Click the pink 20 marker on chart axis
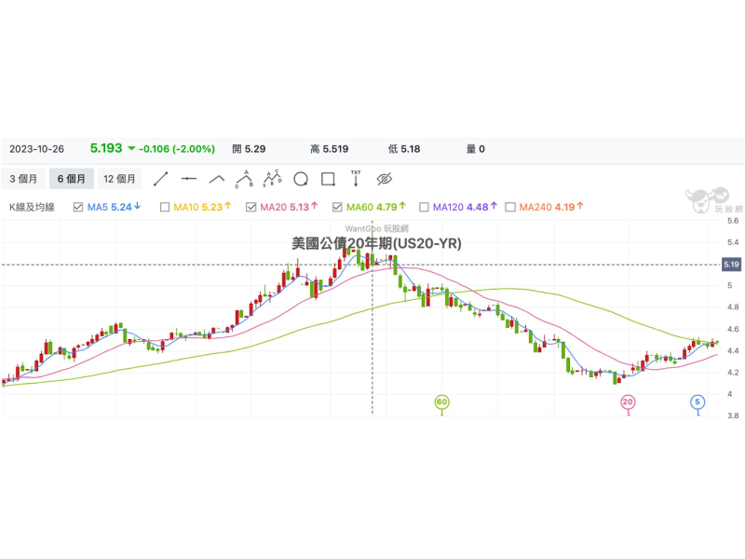Viewport: 745px width, 559px height. tap(628, 402)
